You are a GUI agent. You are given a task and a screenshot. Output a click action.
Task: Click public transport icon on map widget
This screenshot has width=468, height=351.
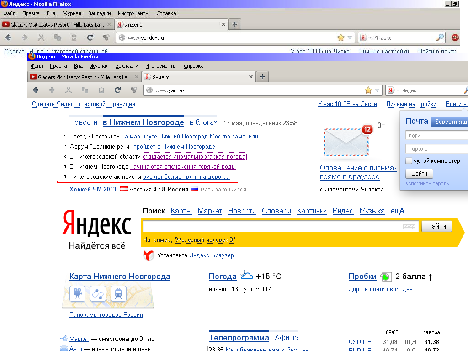point(118,294)
